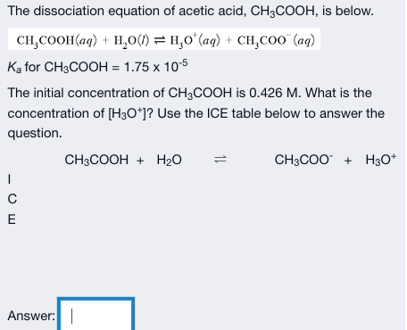Screen dimensions: 407x330
Task: Click the Ka value 1.75 x 10⁻⁵
Action: [x=155, y=66]
